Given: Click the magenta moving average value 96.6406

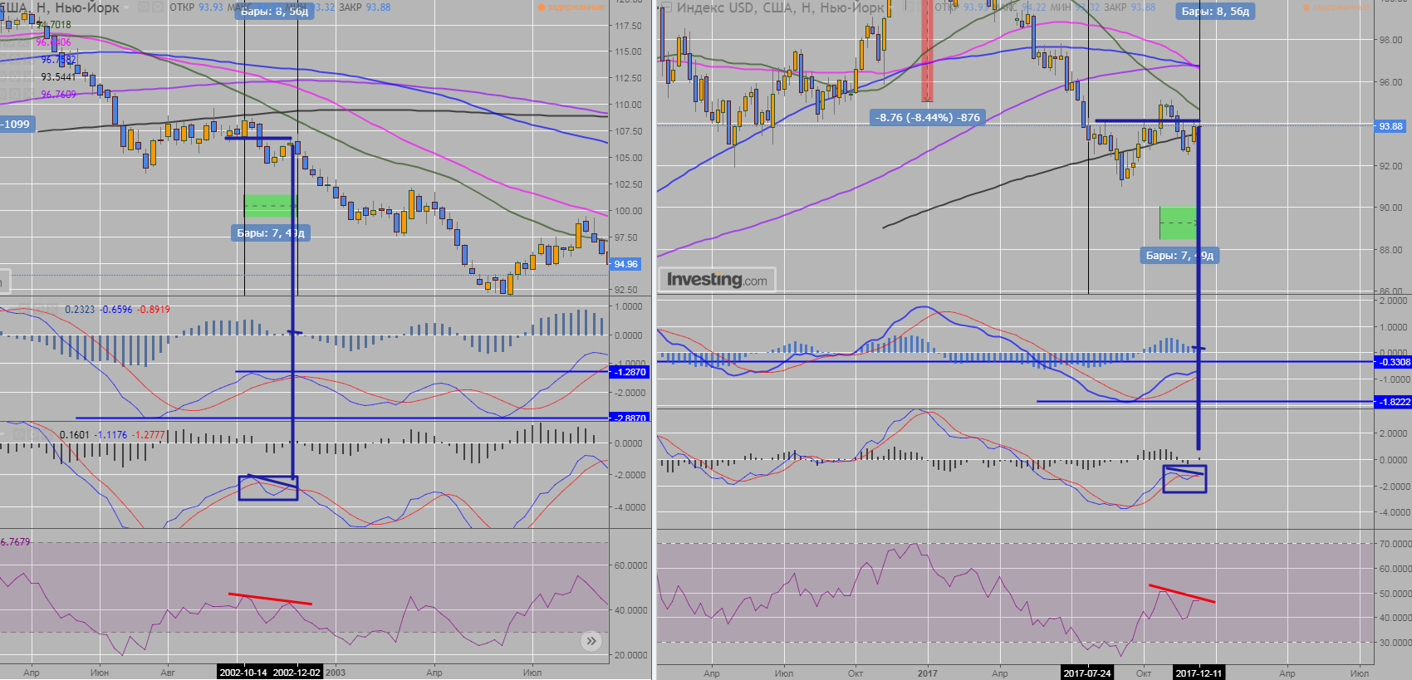Looking at the screenshot, I should click(53, 42).
